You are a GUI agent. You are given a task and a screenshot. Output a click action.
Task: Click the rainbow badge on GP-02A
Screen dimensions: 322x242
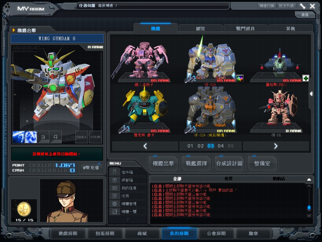point(240,78)
